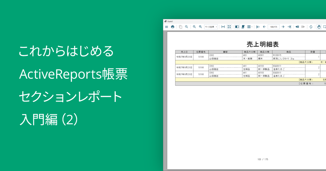Click the 【伝票番号： summary row label
The width and height of the screenshot is (326, 171).
306,84
